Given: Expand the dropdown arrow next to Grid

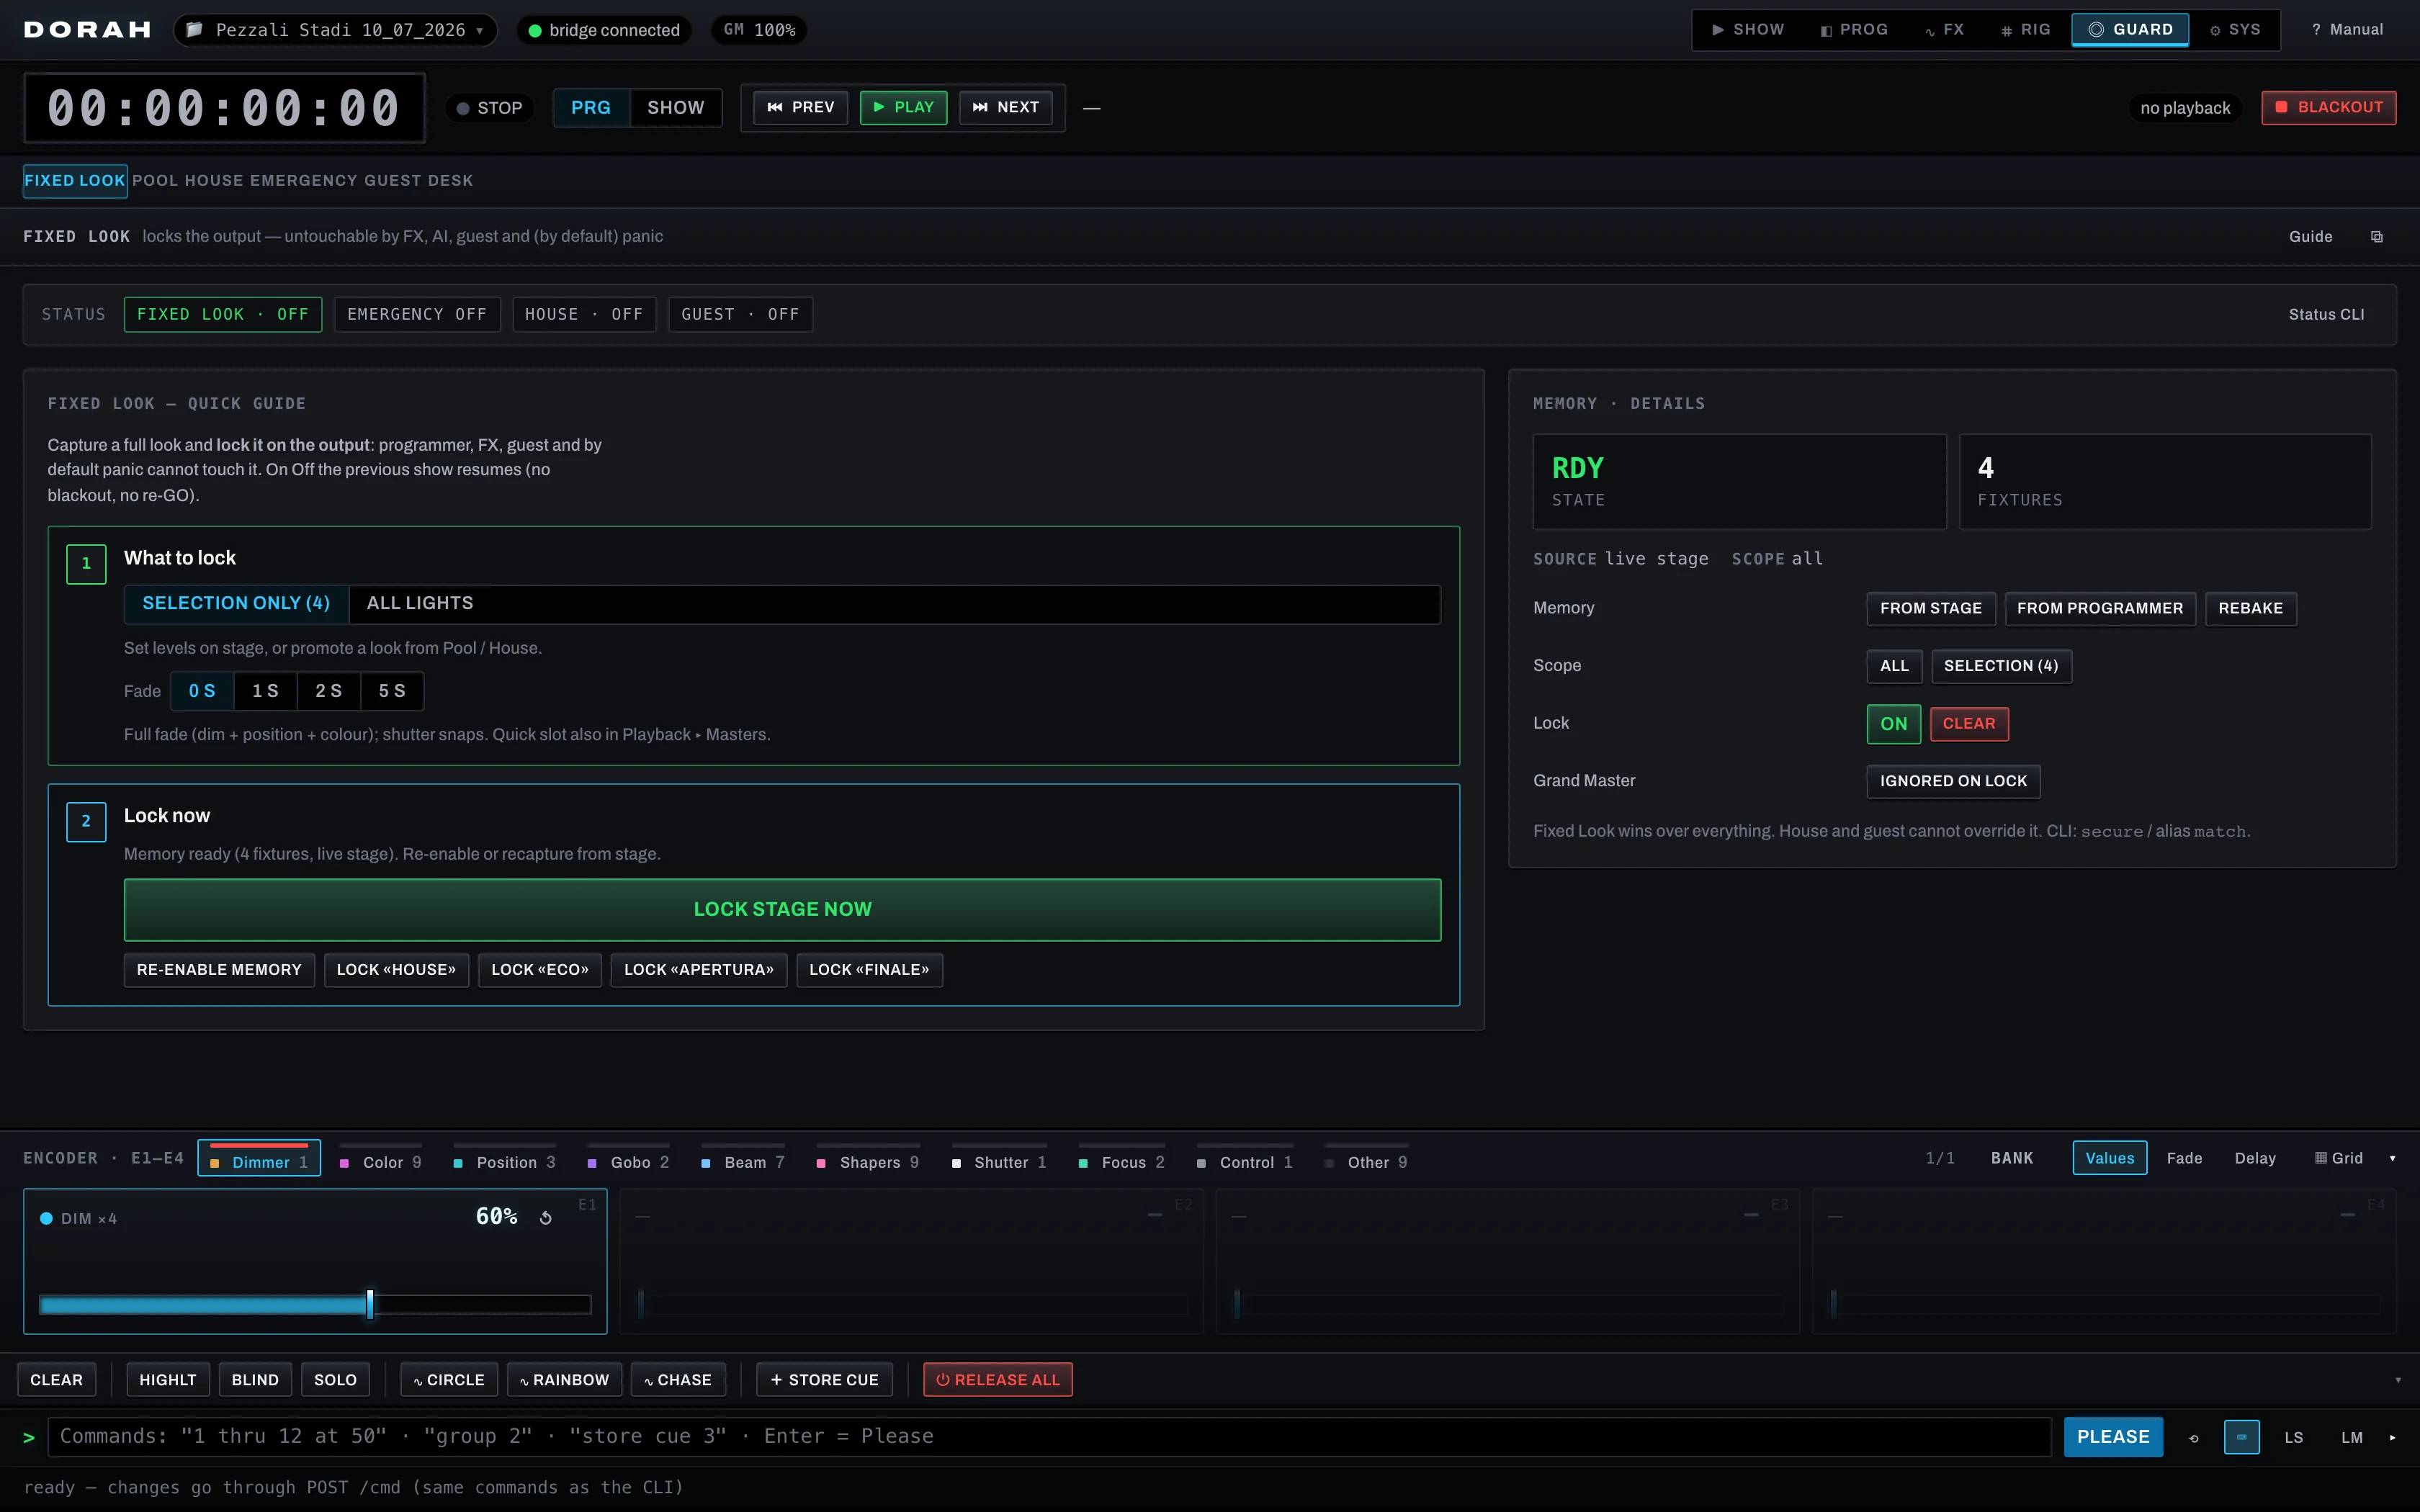Looking at the screenshot, I should pos(2392,1158).
